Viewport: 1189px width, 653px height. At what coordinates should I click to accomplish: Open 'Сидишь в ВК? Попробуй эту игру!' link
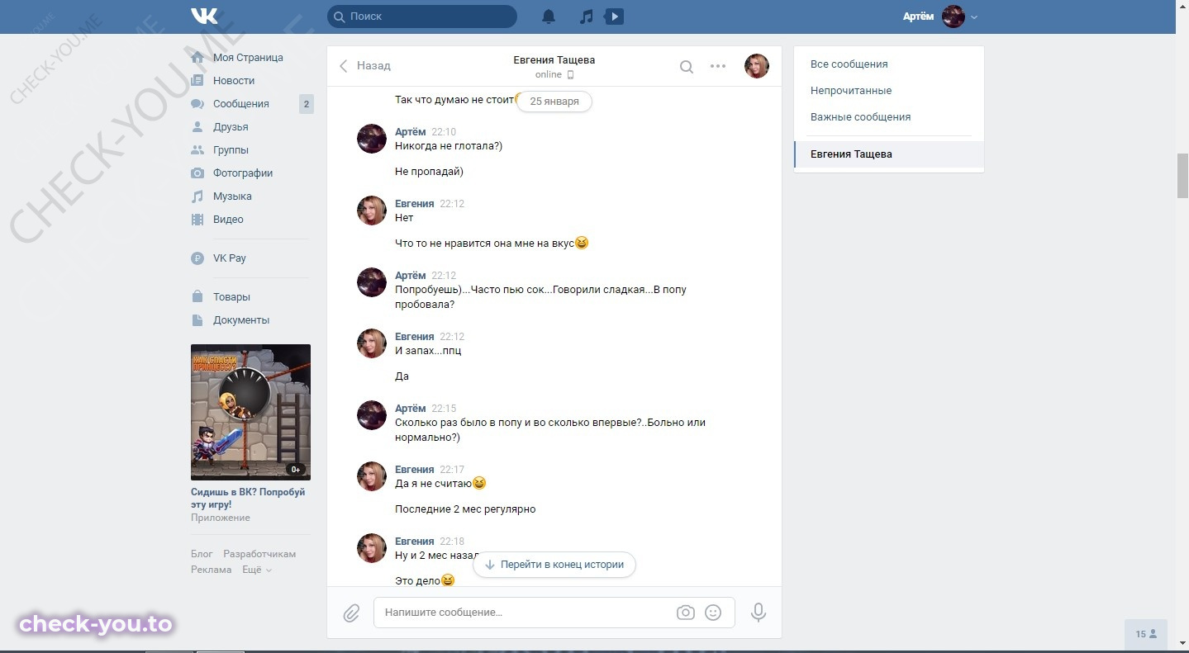(x=248, y=498)
